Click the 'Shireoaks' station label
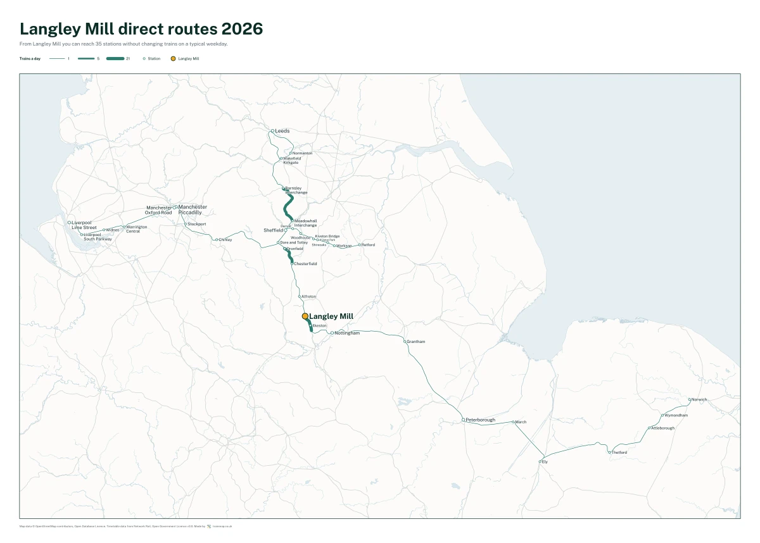Image resolution: width=760 pixels, height=543 pixels. pos(319,245)
